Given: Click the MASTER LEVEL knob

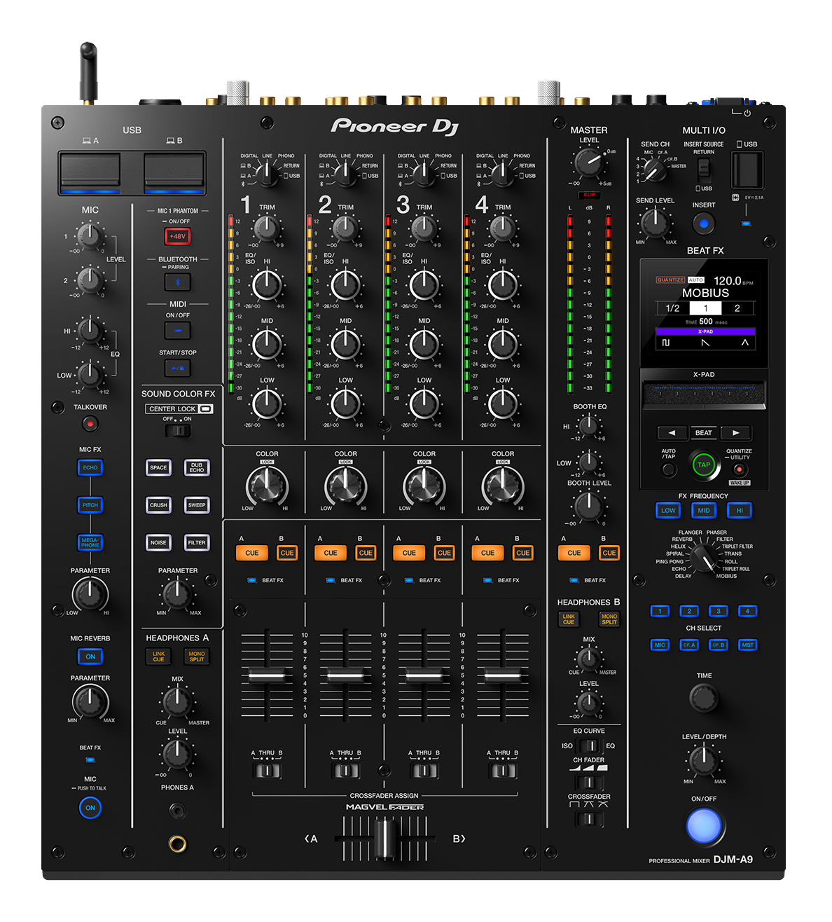Looking at the screenshot, I should [x=589, y=163].
